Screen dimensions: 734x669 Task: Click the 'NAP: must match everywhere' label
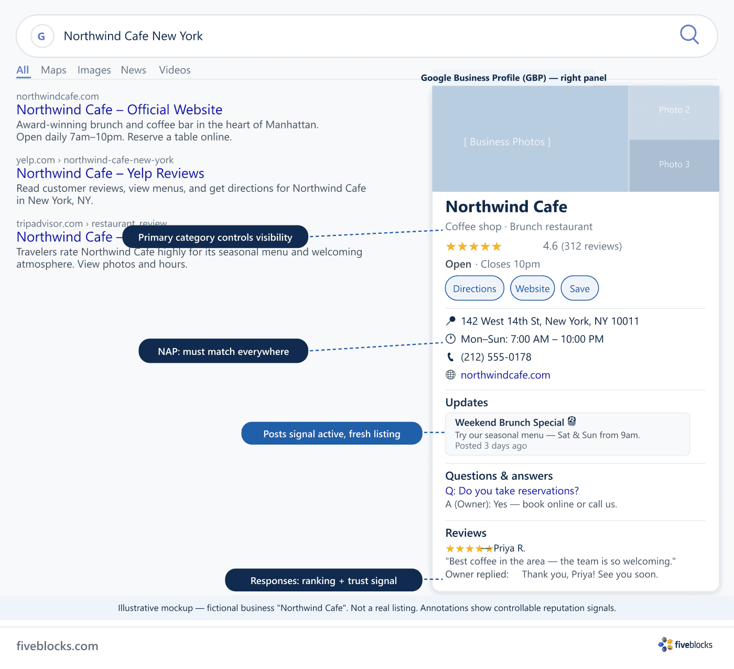(x=223, y=351)
